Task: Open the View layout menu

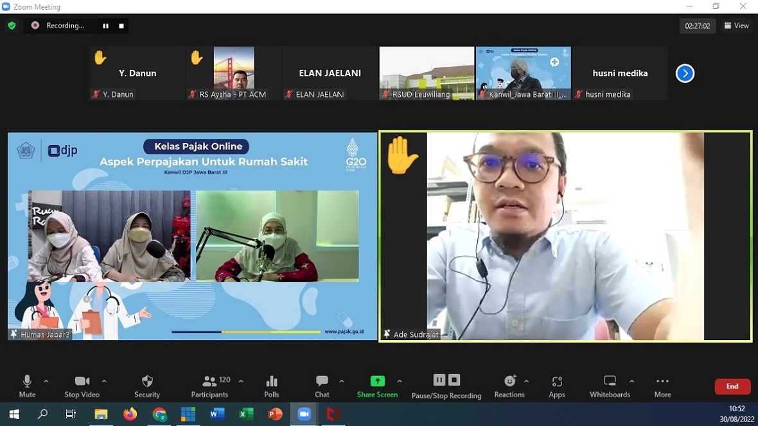Action: click(x=736, y=26)
